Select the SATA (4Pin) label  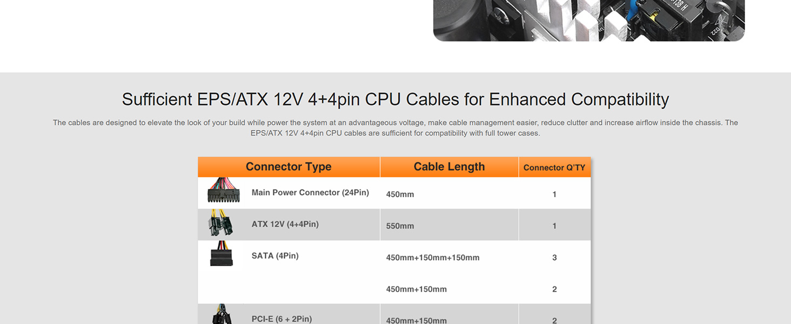275,255
